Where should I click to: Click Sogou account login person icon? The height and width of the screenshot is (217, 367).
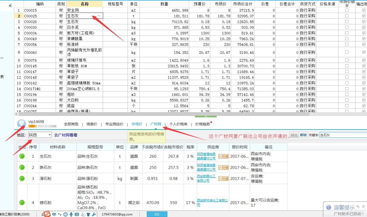pyautogui.click(x=83, y=214)
